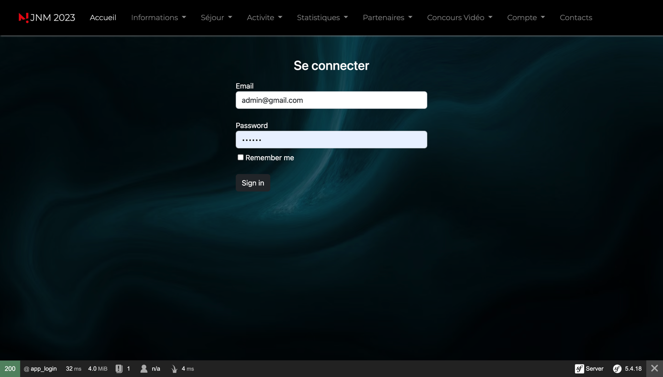Open the app_login route information

pyautogui.click(x=40, y=368)
